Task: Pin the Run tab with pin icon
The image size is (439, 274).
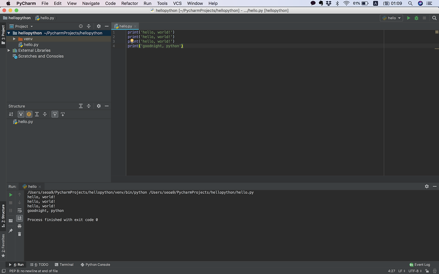Action: tap(11, 231)
